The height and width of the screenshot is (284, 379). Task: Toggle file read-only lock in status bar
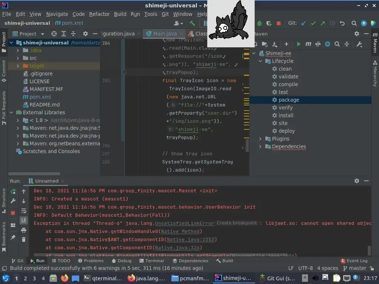(372, 268)
